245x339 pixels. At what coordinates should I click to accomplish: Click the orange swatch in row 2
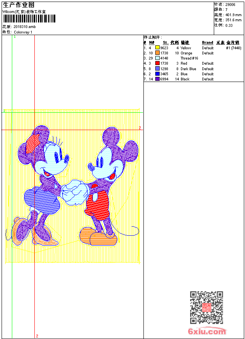click(157, 53)
